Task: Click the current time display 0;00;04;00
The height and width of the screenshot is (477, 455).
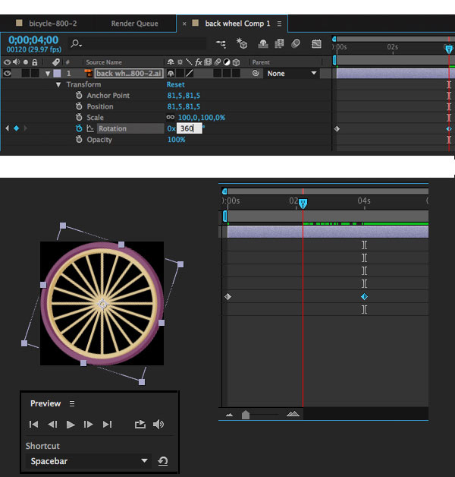Action: pyautogui.click(x=33, y=39)
